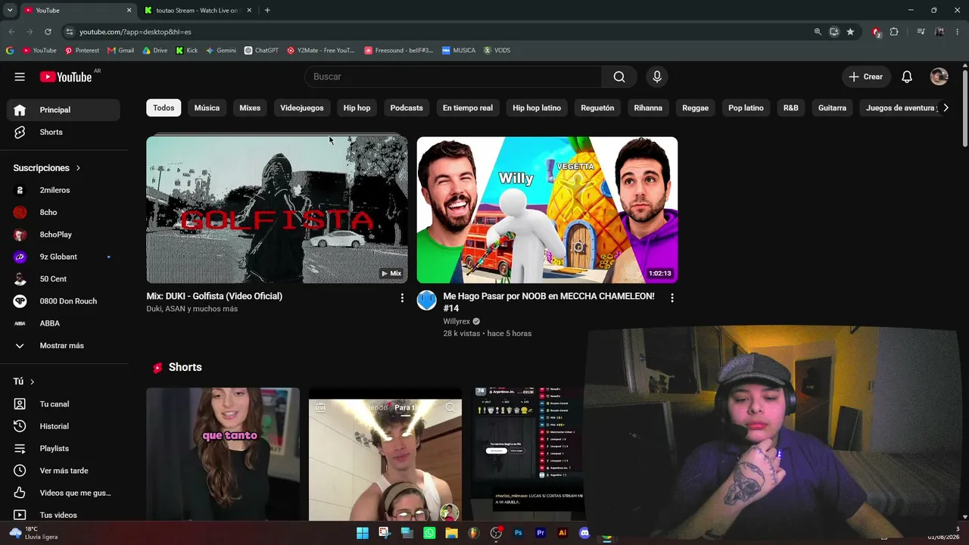Select the Hip hop latino chip
Screen dimensions: 969x545
[537, 108]
